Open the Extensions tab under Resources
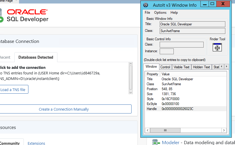The height and width of the screenshot is (145, 235). coord(36,143)
